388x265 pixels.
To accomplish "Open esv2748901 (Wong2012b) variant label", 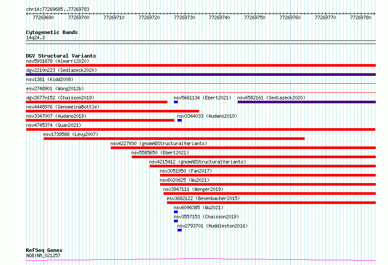I will 55,88.
